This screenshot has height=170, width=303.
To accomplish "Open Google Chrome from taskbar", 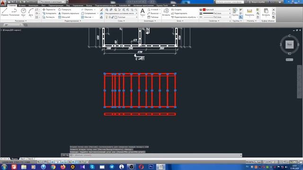I will point(53,167).
